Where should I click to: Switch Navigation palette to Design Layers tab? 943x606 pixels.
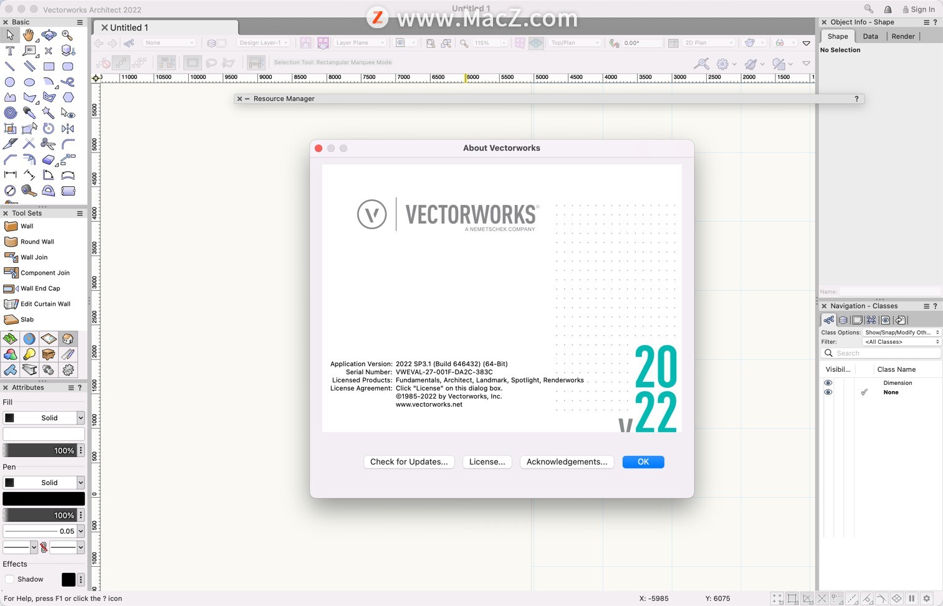pyautogui.click(x=843, y=320)
